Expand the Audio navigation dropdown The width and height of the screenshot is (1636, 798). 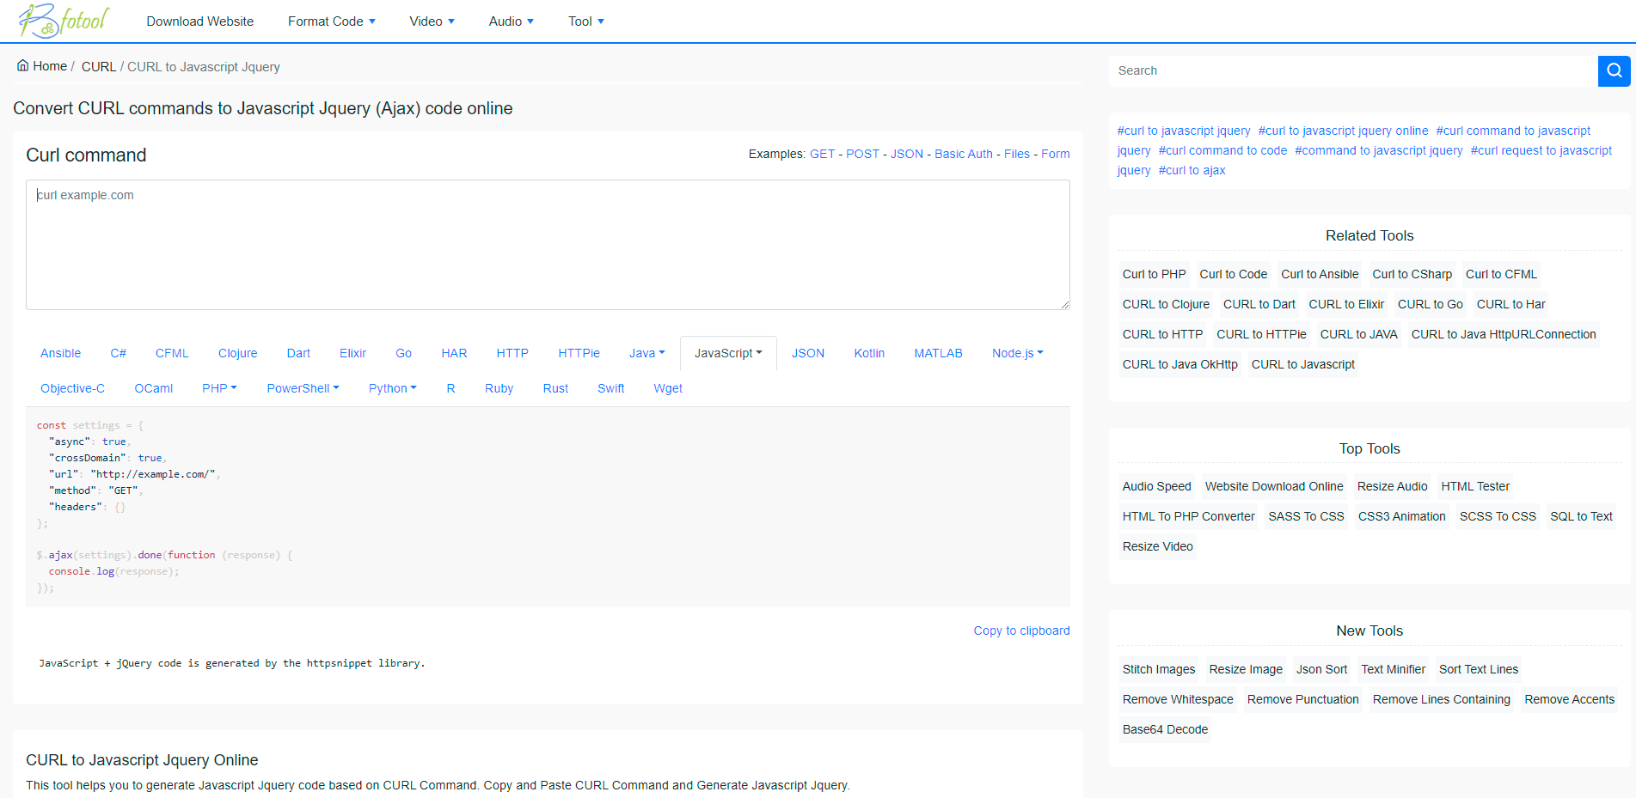[x=511, y=21]
